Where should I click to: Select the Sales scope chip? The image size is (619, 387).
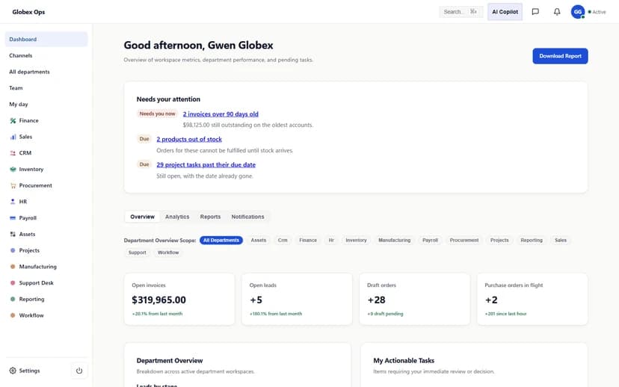coord(561,241)
